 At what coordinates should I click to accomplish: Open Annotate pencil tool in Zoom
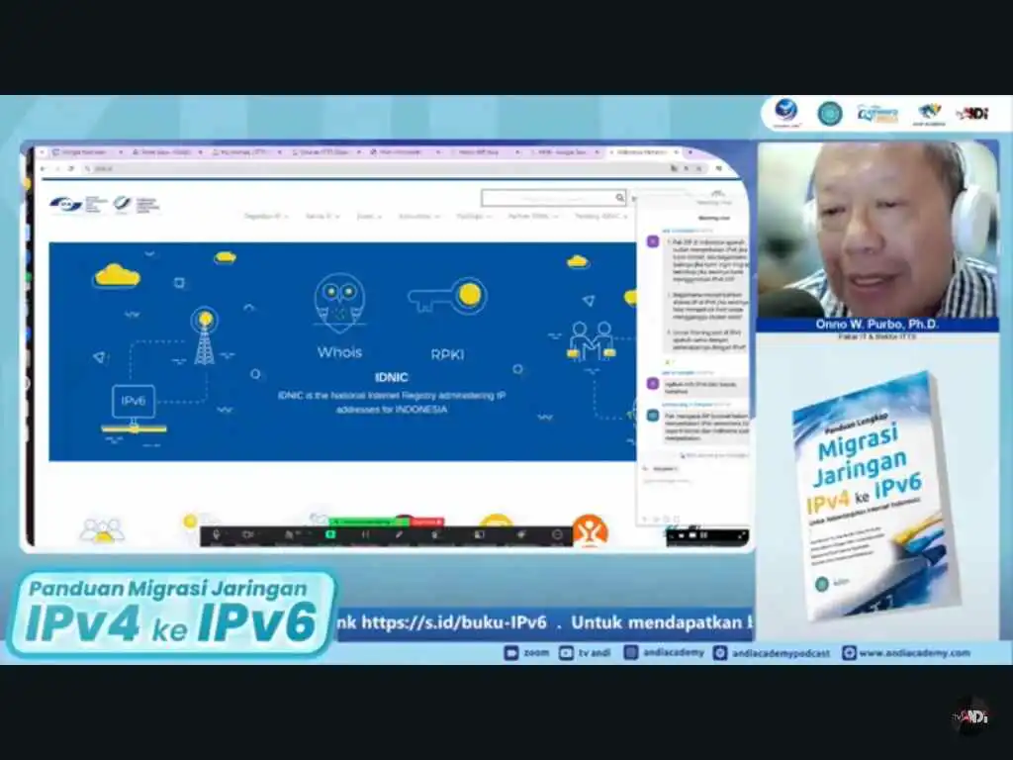click(400, 535)
